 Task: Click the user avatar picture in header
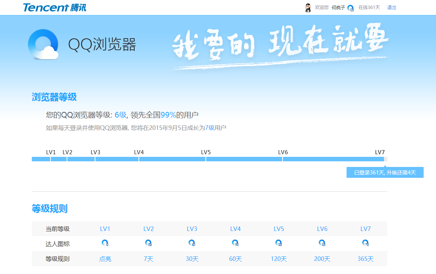click(308, 8)
